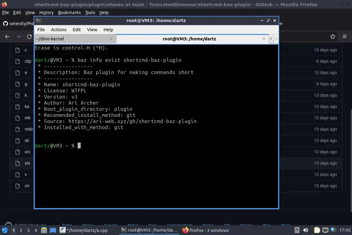Open Firefox Tools menu
The width and height of the screenshot is (352, 235).
point(90,13)
